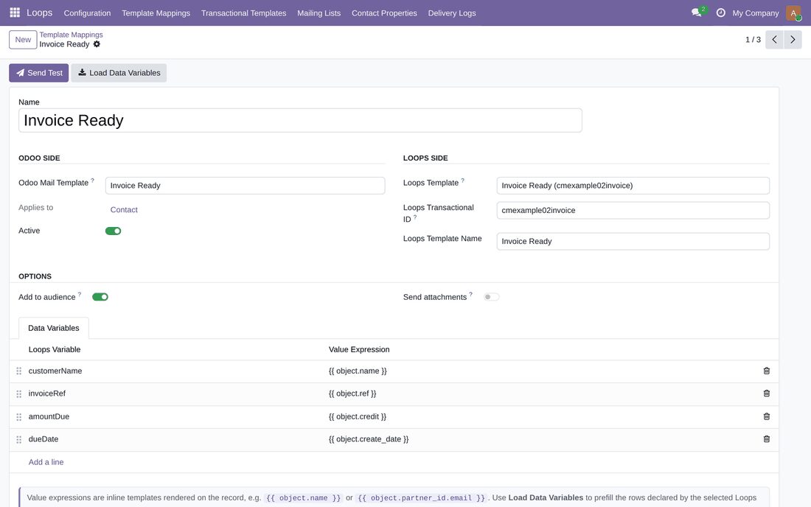The width and height of the screenshot is (811, 507).
Task: Click the dueDate variable cell
Action: (x=173, y=439)
